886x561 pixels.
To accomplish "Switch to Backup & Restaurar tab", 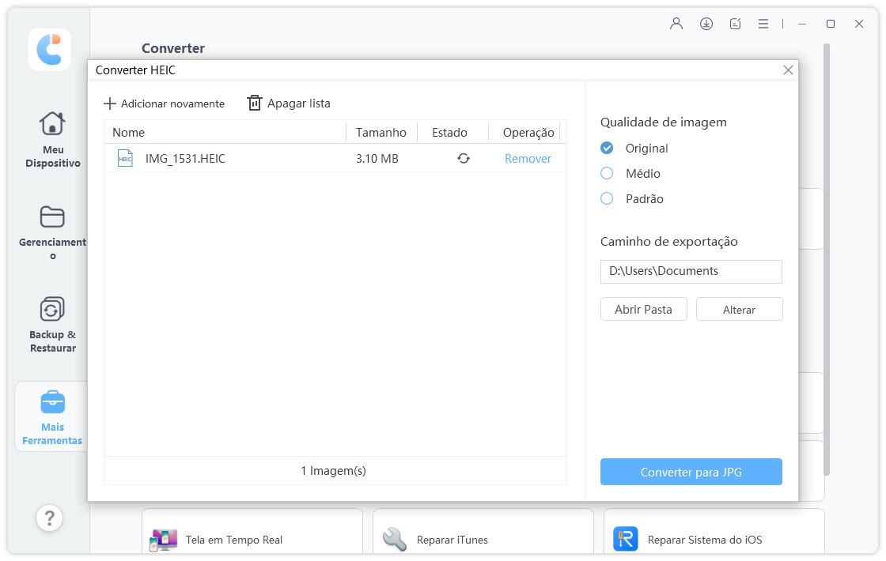I will [52, 324].
